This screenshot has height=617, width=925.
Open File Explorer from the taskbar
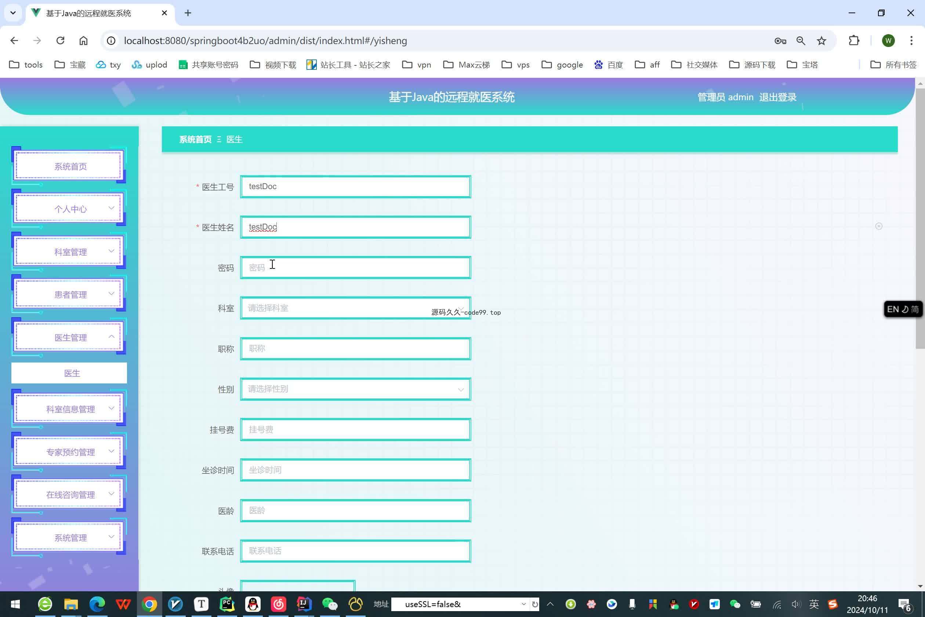tap(71, 604)
